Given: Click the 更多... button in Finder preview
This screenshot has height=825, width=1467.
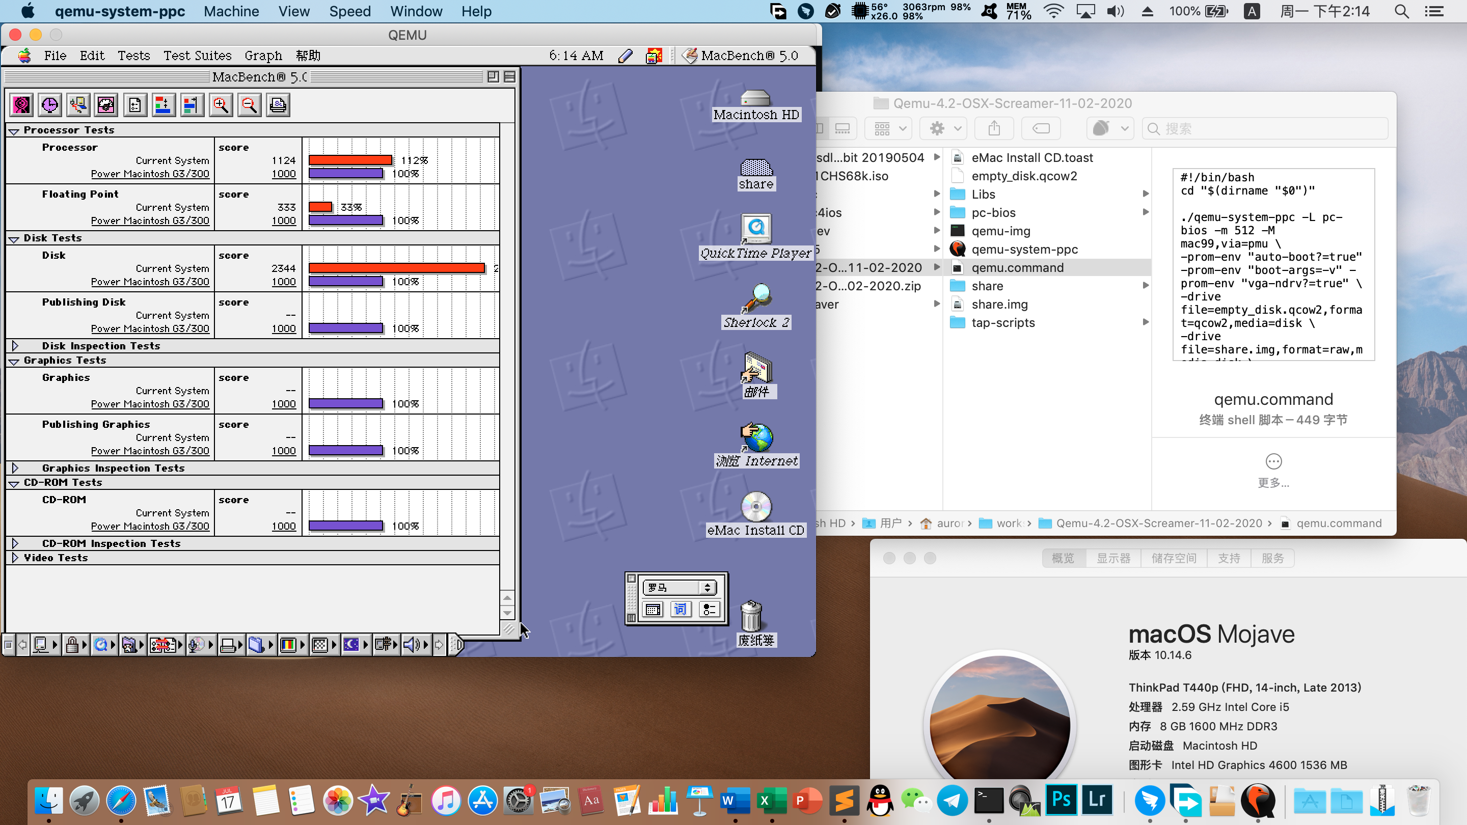Looking at the screenshot, I should click(x=1273, y=470).
